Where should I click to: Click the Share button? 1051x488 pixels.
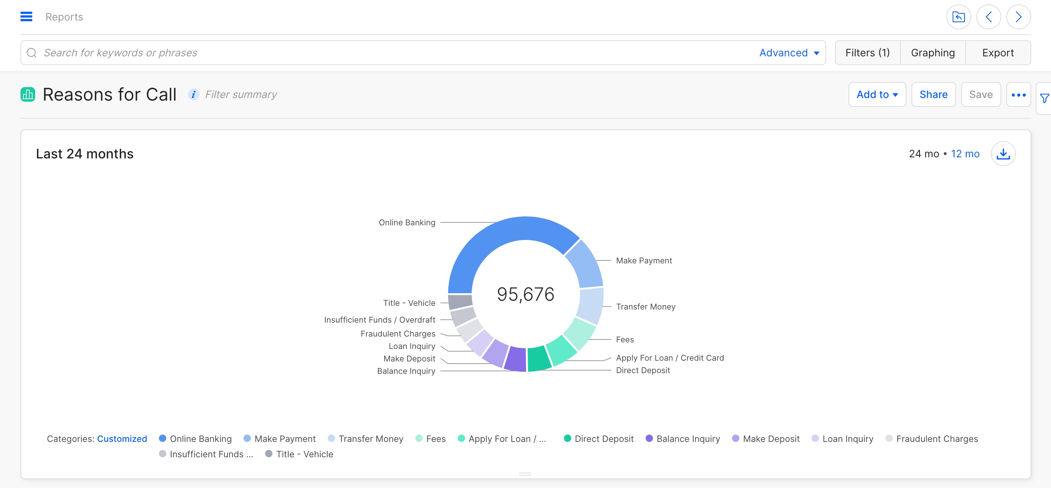(933, 95)
